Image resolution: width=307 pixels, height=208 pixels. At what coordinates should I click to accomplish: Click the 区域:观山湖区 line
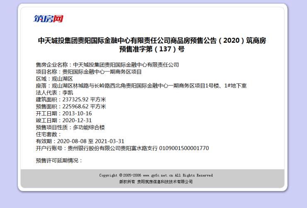point(54,79)
